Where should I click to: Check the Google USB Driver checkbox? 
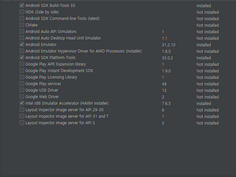22,90
